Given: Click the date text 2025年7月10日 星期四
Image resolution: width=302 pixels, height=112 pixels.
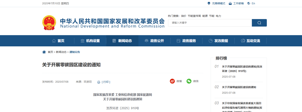Looking at the screenshot, I should pyautogui.click(x=55, y=3).
